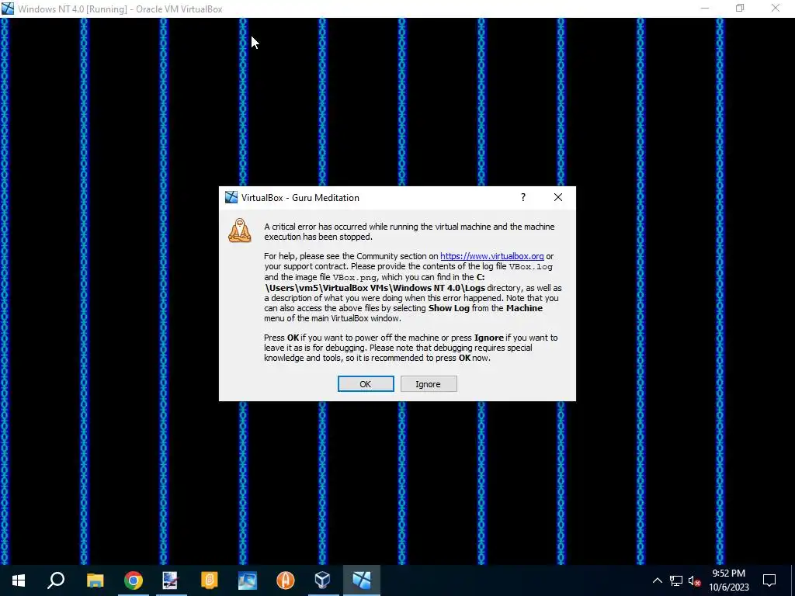The image size is (795, 596).
Task: Close the Guru Meditation dialog
Action: tap(557, 197)
